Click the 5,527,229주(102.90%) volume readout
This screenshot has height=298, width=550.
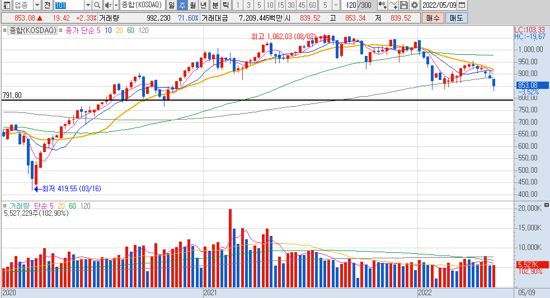pos(36,213)
